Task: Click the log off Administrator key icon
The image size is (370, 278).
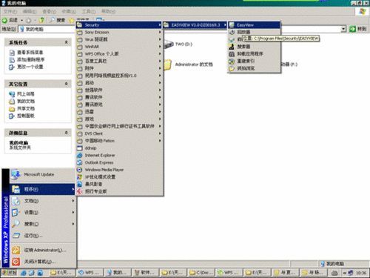Action: coord(16,250)
